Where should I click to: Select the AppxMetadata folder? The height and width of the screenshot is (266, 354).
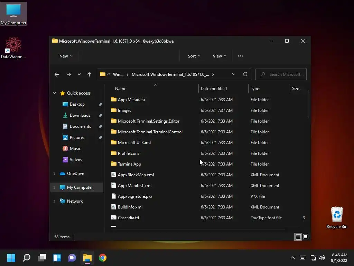(131, 99)
